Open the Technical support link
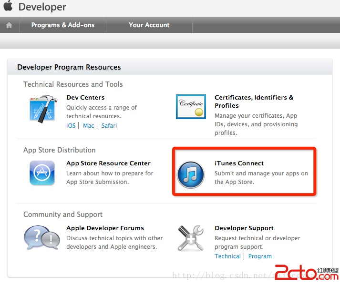The image size is (340, 285). click(x=227, y=256)
